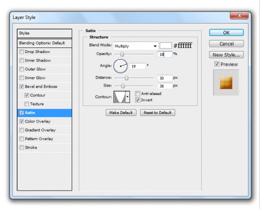Click the Size value field showing 38
This screenshot has height=209, width=260.
(x=165, y=86)
